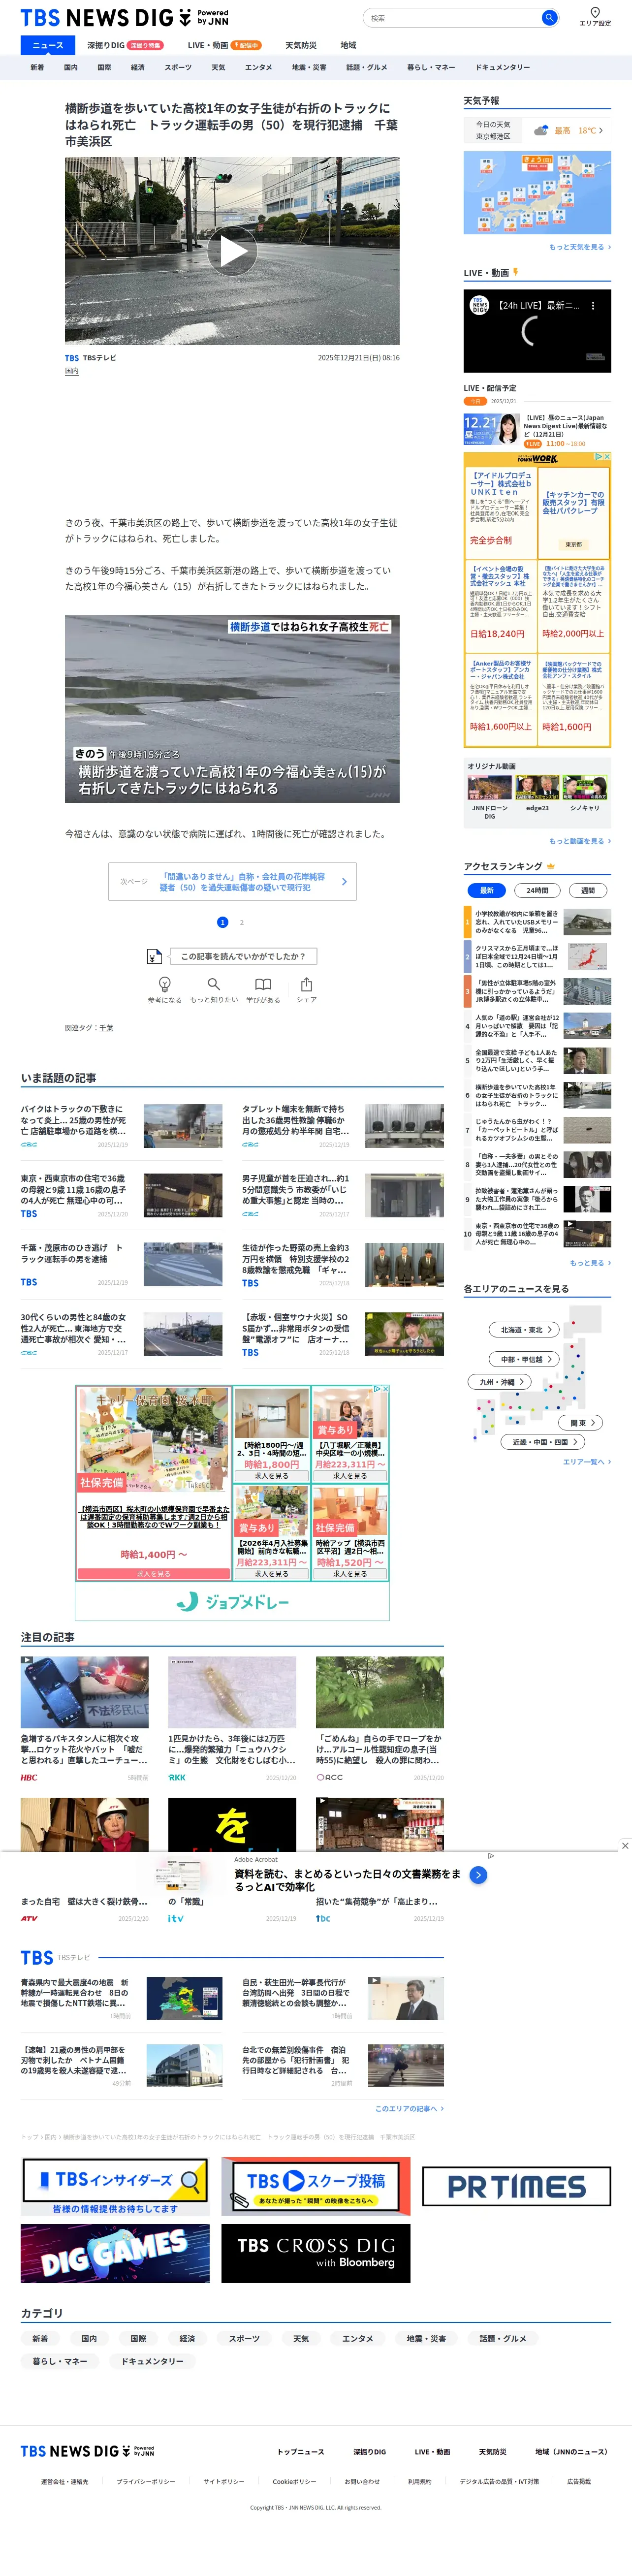Viewport: 632px width, 2576px height.
Task: Click エンタメ category chip at bottom
Action: (x=358, y=2338)
